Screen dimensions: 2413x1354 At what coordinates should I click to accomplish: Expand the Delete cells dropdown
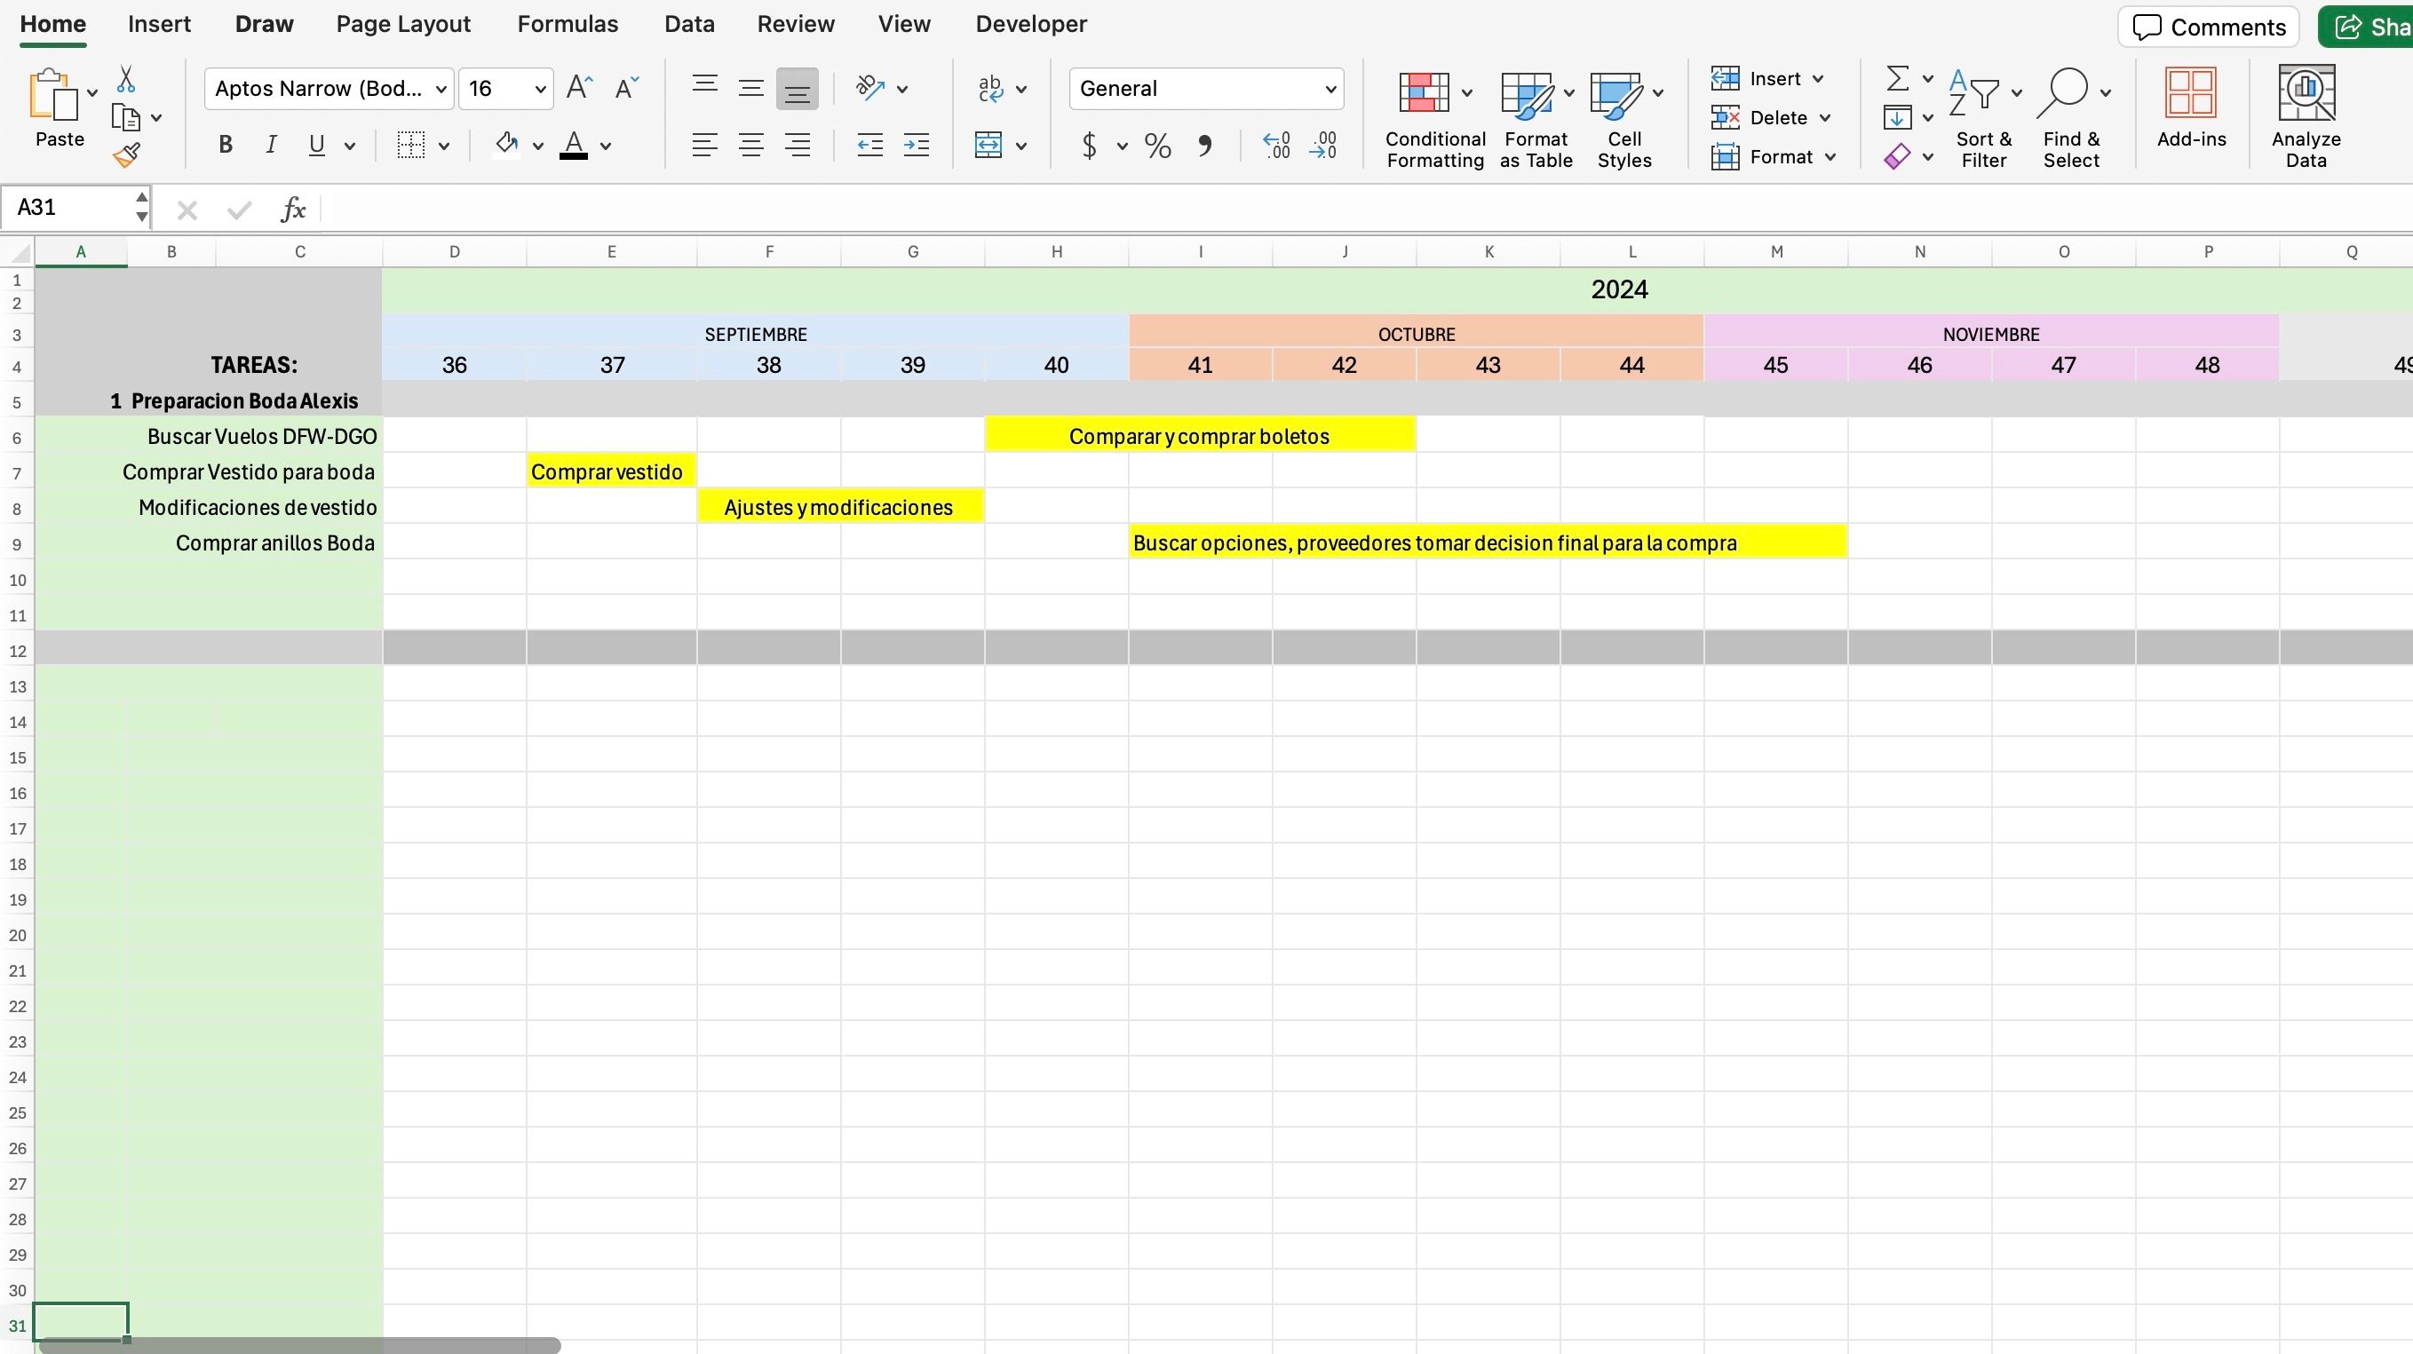coord(1824,118)
